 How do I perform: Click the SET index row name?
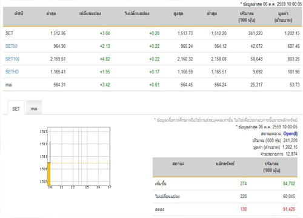click(9, 33)
